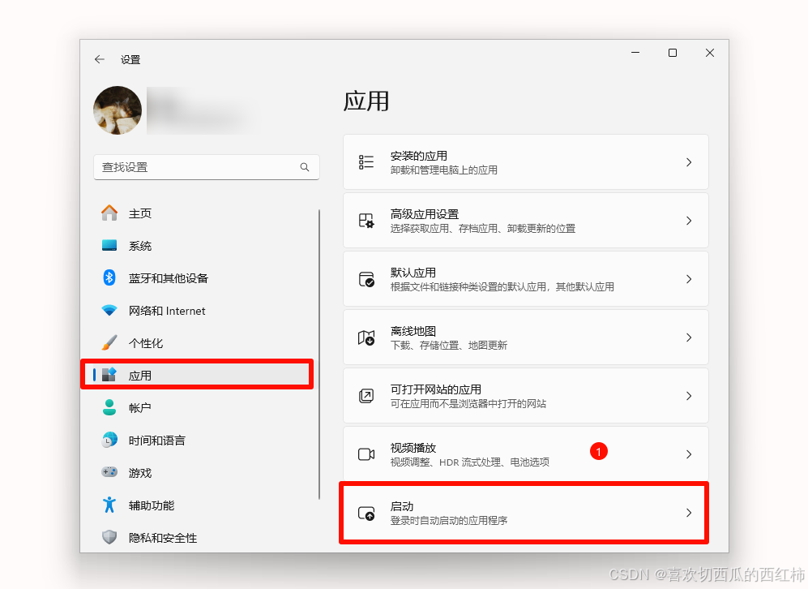Viewport: 808px width, 589px height.
Task: Click the back arrow icon
Action: coord(100,59)
